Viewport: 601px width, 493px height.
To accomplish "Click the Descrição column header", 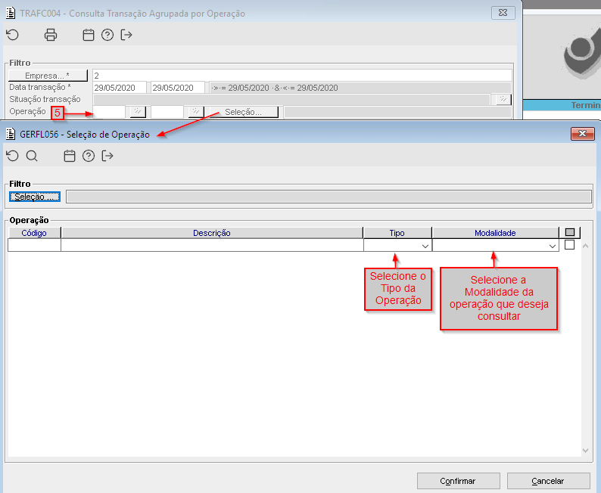I will click(212, 233).
